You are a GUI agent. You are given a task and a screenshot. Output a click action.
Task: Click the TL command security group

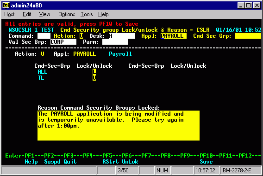point(41,78)
